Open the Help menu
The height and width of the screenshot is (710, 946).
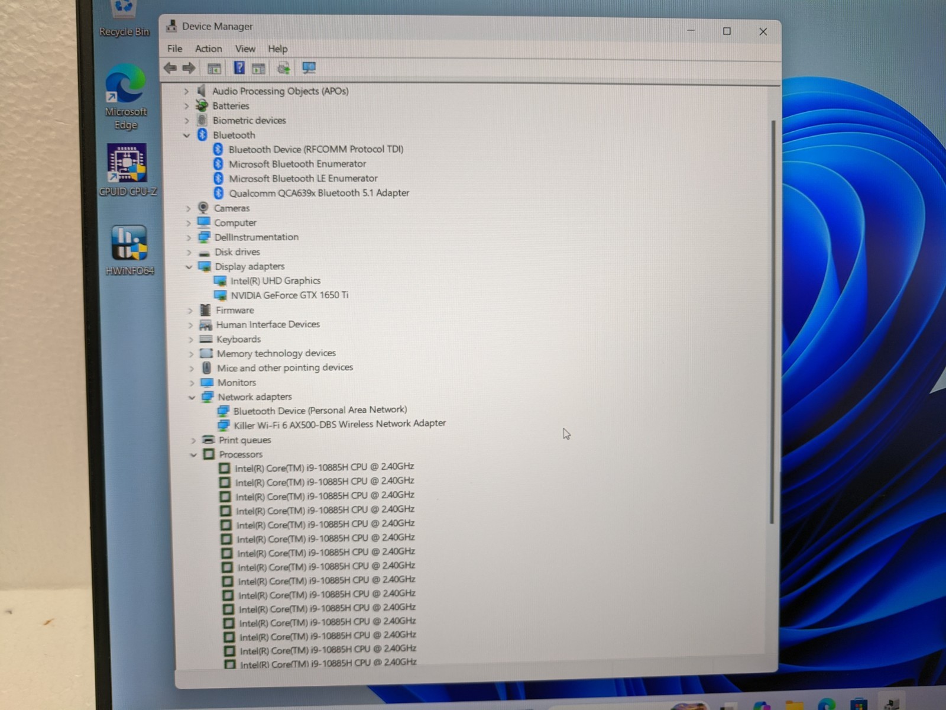click(x=278, y=49)
